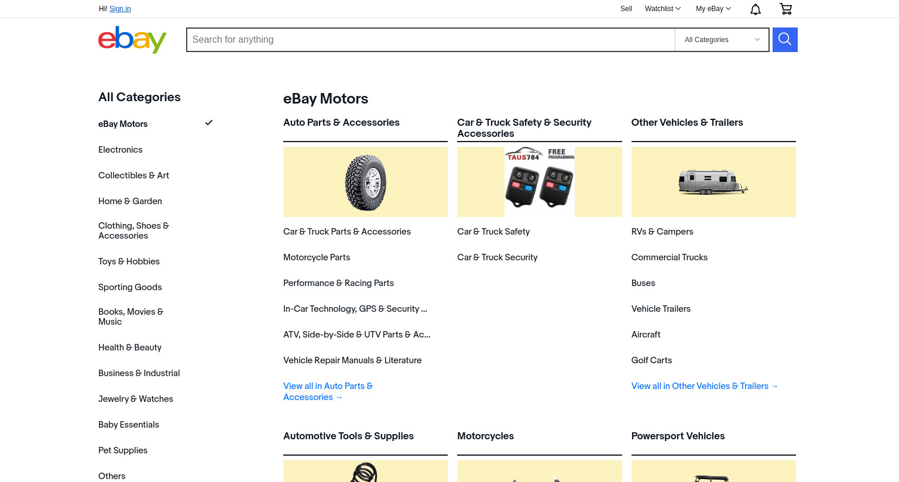The width and height of the screenshot is (899, 482).
Task: Open the tire image under Auto Parts
Action: tap(365, 182)
